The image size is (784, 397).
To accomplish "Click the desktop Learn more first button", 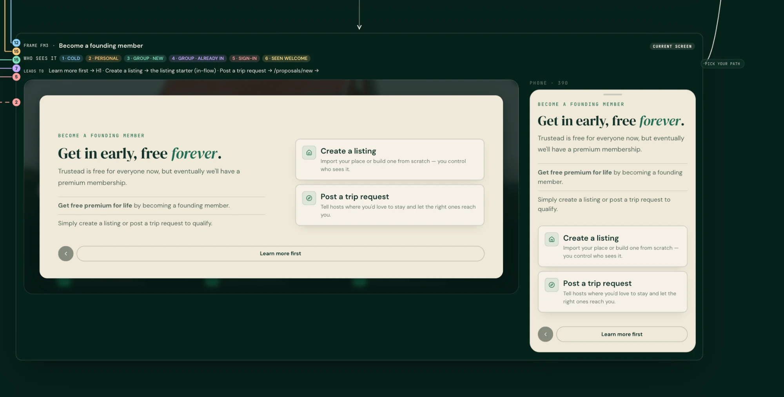I will [x=280, y=254].
